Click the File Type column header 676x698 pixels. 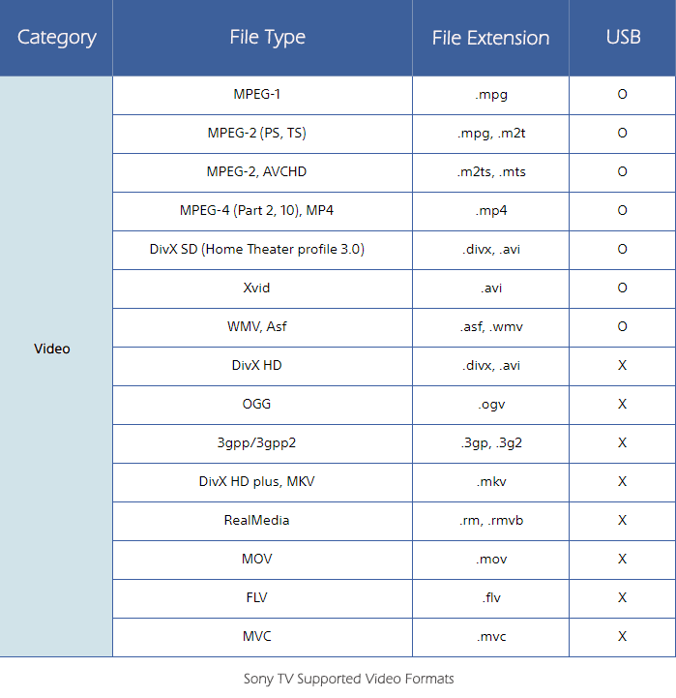[267, 38]
